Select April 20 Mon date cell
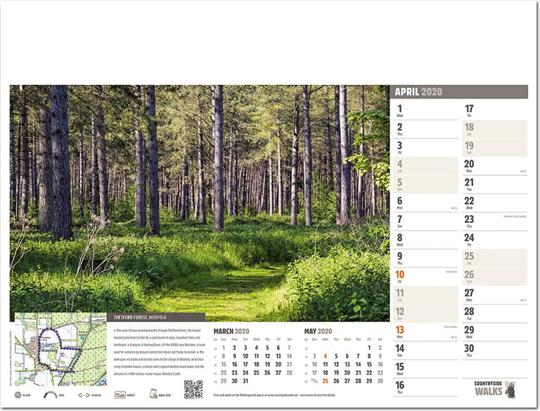 point(494,166)
